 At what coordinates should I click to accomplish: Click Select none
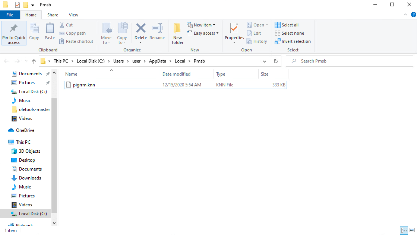pyautogui.click(x=289, y=33)
